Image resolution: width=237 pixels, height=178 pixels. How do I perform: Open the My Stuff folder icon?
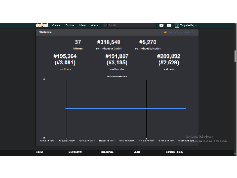(x=169, y=25)
